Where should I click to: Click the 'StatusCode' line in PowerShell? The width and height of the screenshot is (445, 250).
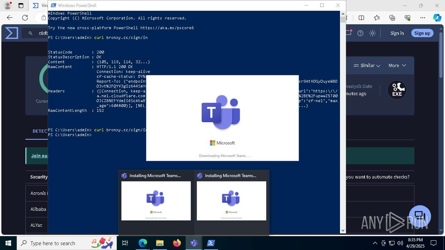tap(76, 52)
